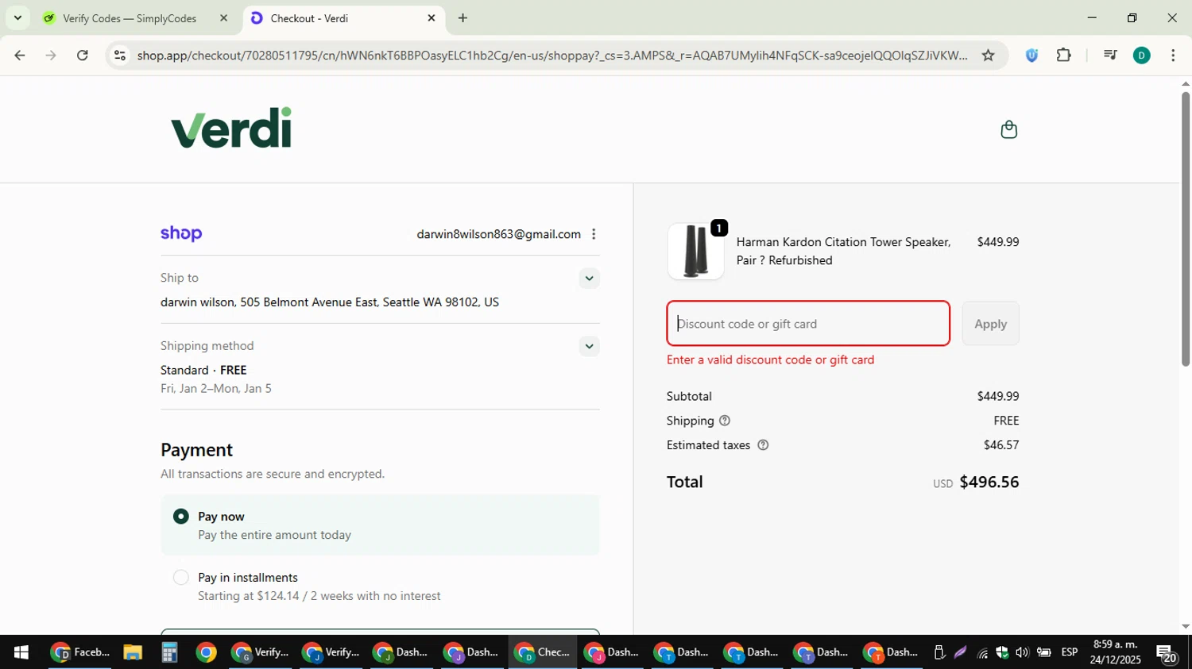The width and height of the screenshot is (1192, 669).
Task: Open the Chrome profile avatar D
Action: (x=1142, y=55)
